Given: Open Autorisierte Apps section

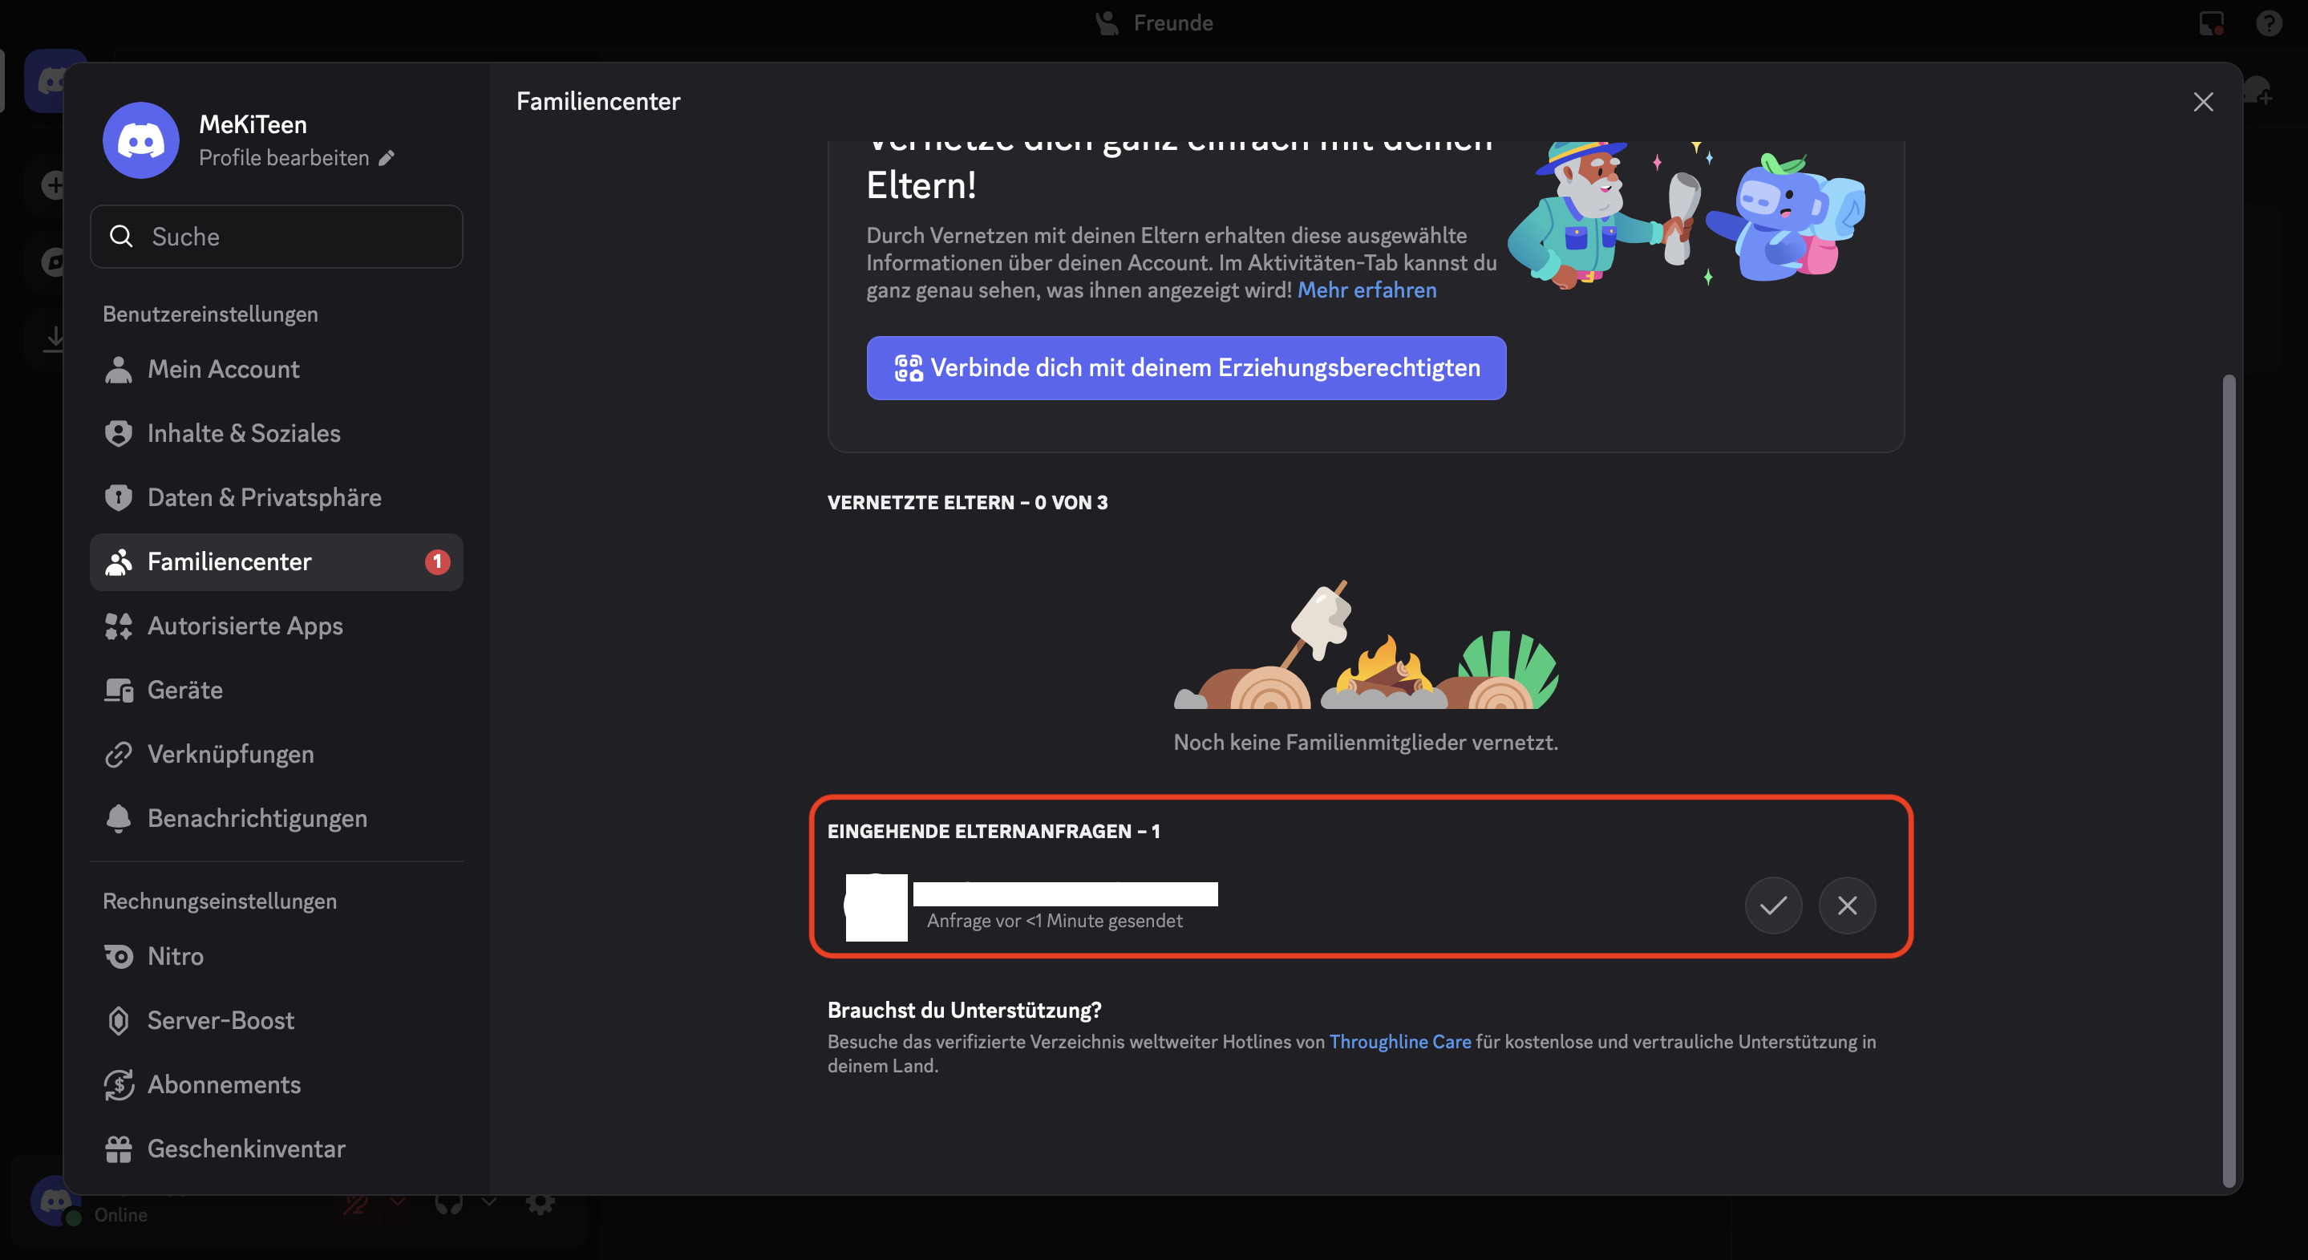Looking at the screenshot, I should [245, 626].
